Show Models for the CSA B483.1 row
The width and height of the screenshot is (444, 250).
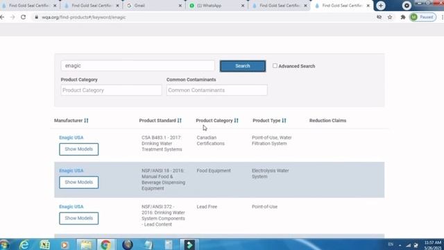78,149
